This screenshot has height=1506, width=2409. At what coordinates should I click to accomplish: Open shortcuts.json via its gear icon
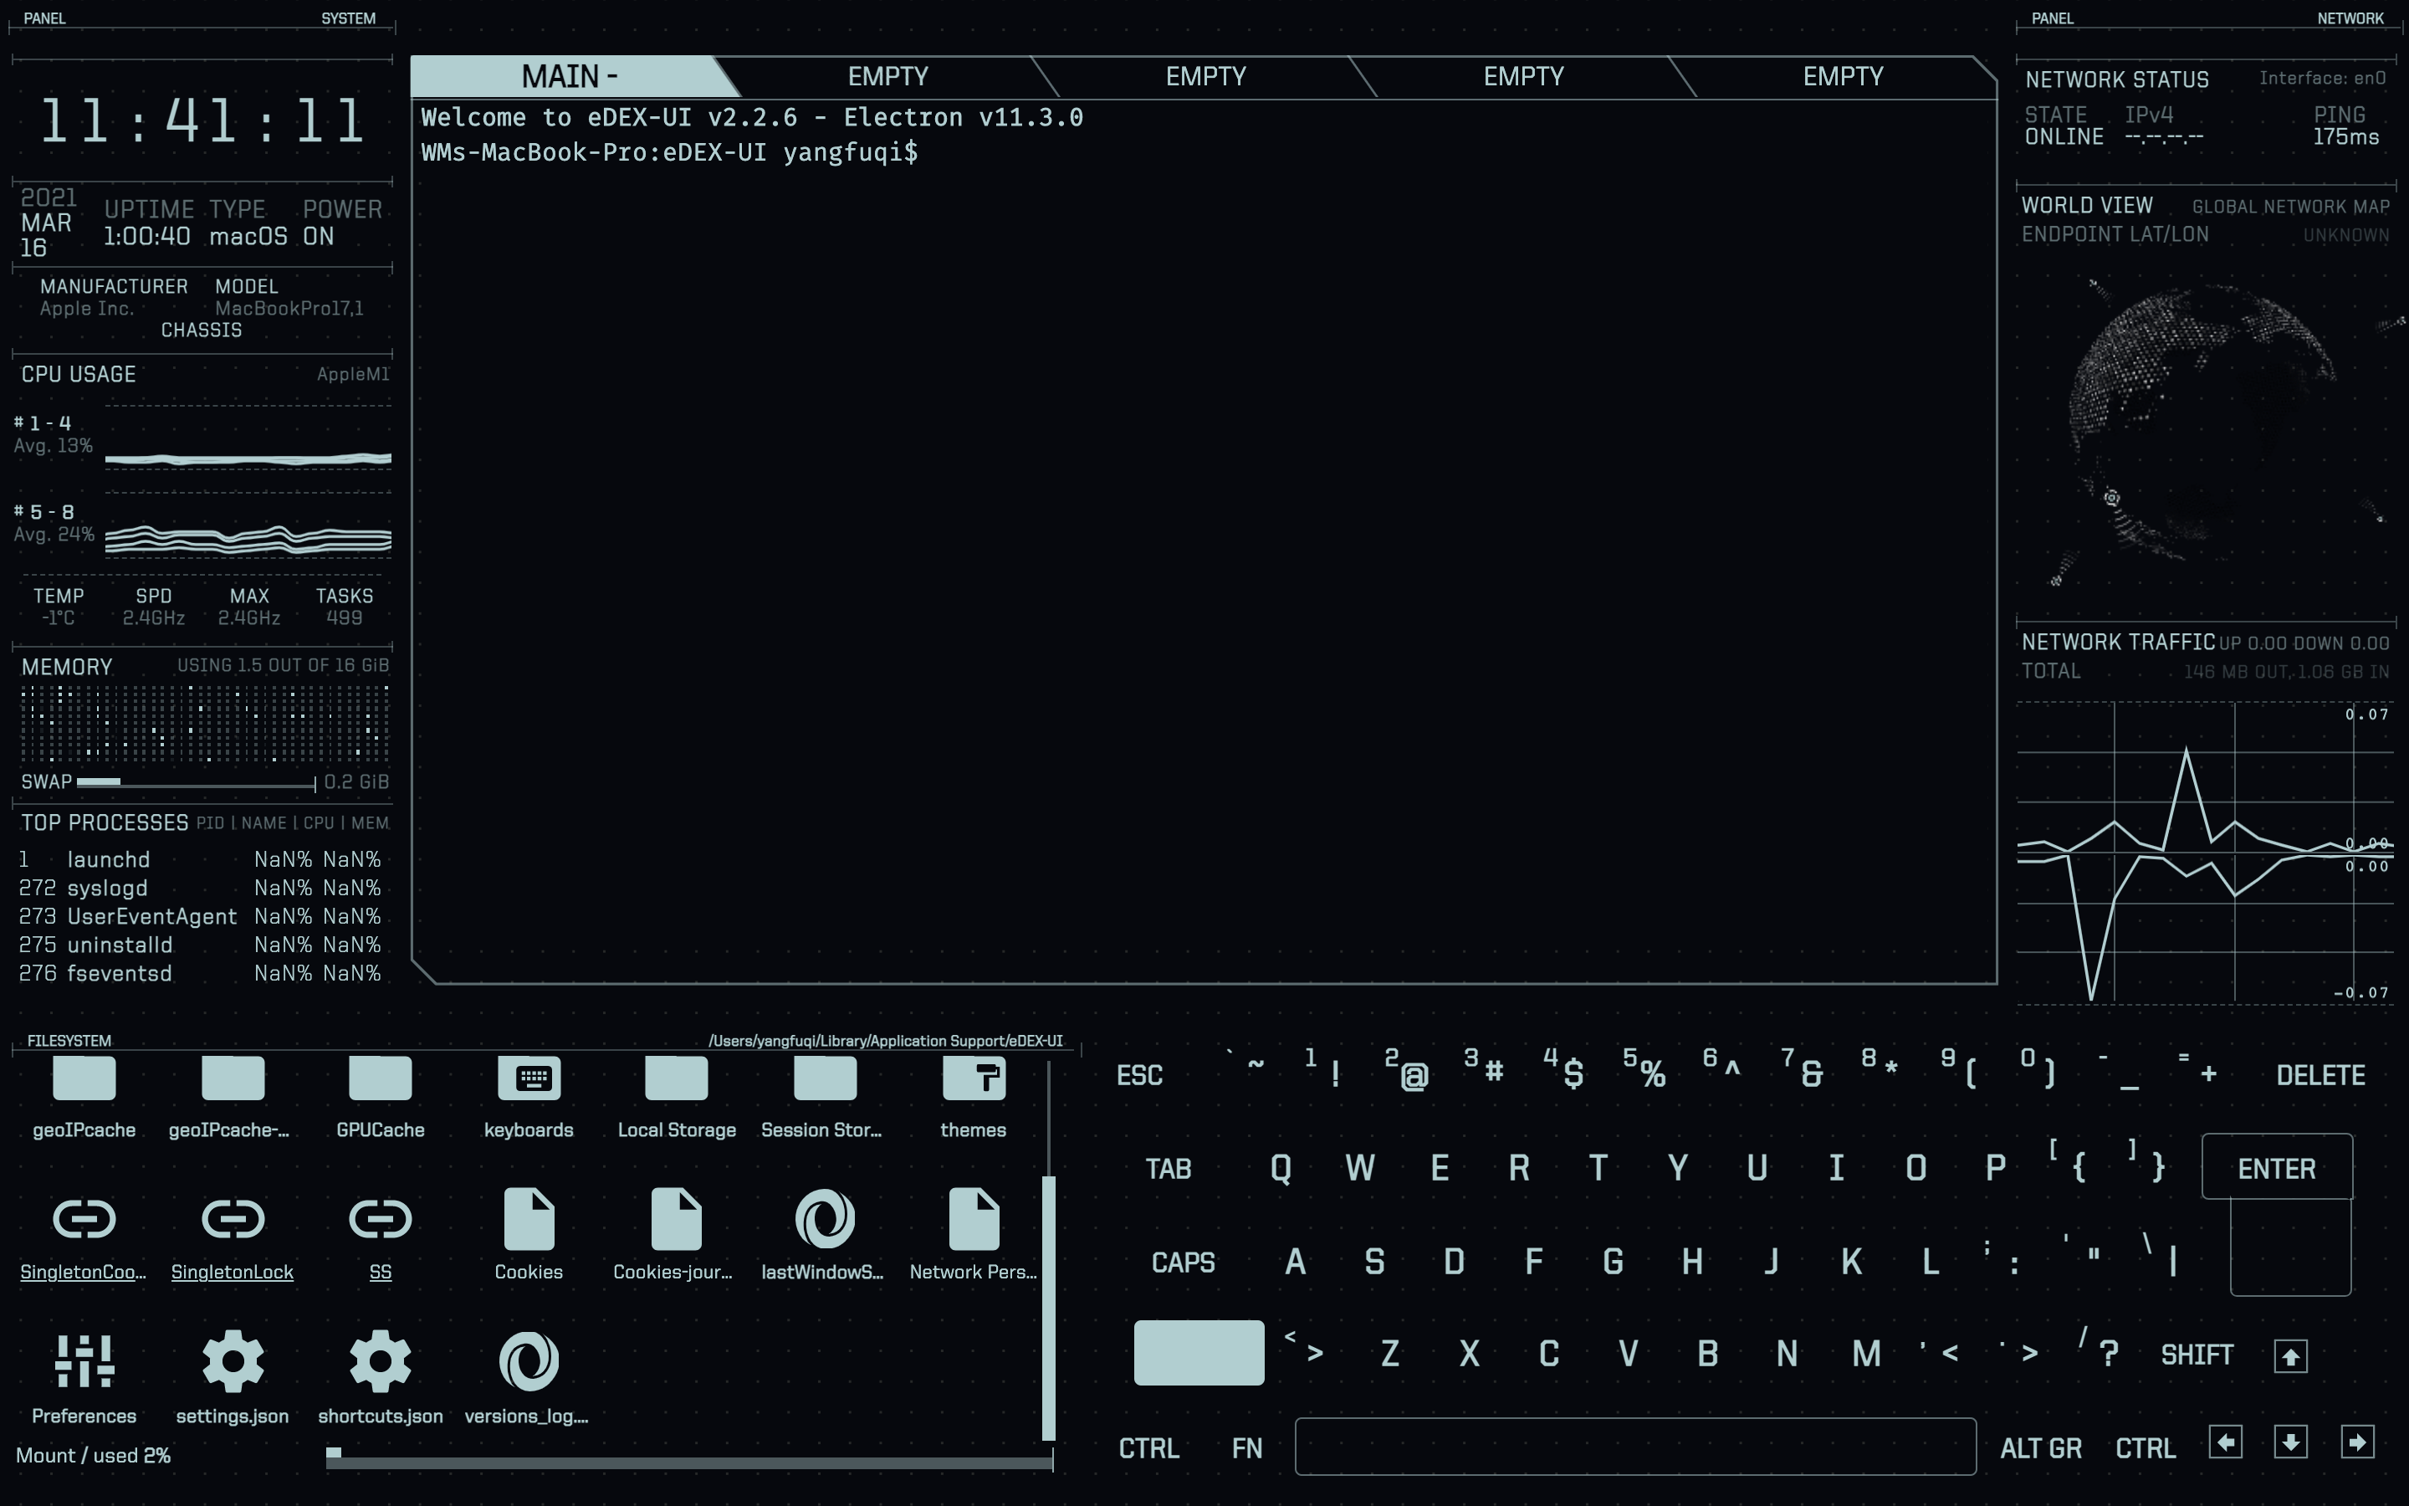(379, 1360)
